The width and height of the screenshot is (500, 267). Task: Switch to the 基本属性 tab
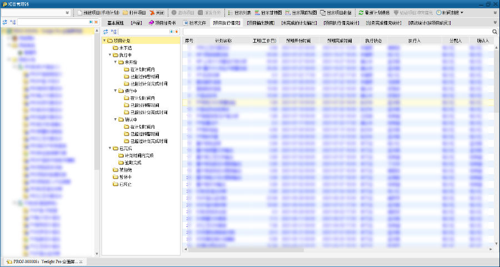click(x=116, y=23)
